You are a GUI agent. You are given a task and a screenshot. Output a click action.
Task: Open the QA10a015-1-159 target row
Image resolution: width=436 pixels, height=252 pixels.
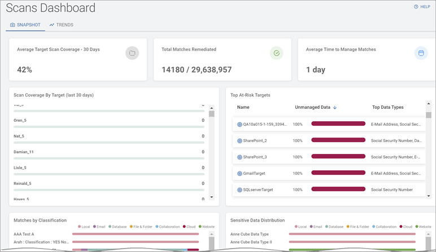[x=264, y=124]
